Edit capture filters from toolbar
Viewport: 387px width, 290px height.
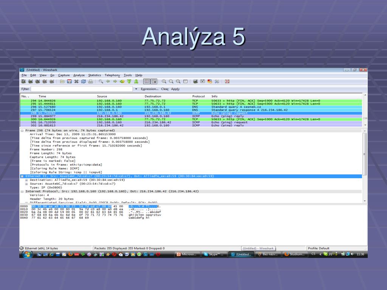[x=195, y=82]
